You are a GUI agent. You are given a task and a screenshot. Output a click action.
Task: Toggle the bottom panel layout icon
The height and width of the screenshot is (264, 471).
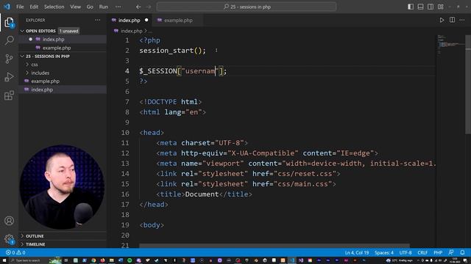[x=420, y=7]
